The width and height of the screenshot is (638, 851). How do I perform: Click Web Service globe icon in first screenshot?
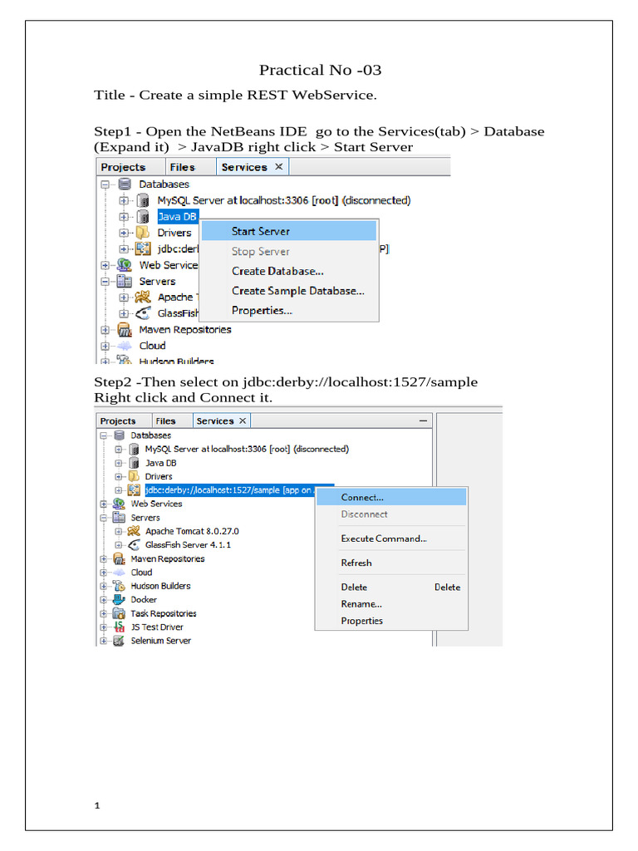(x=125, y=265)
